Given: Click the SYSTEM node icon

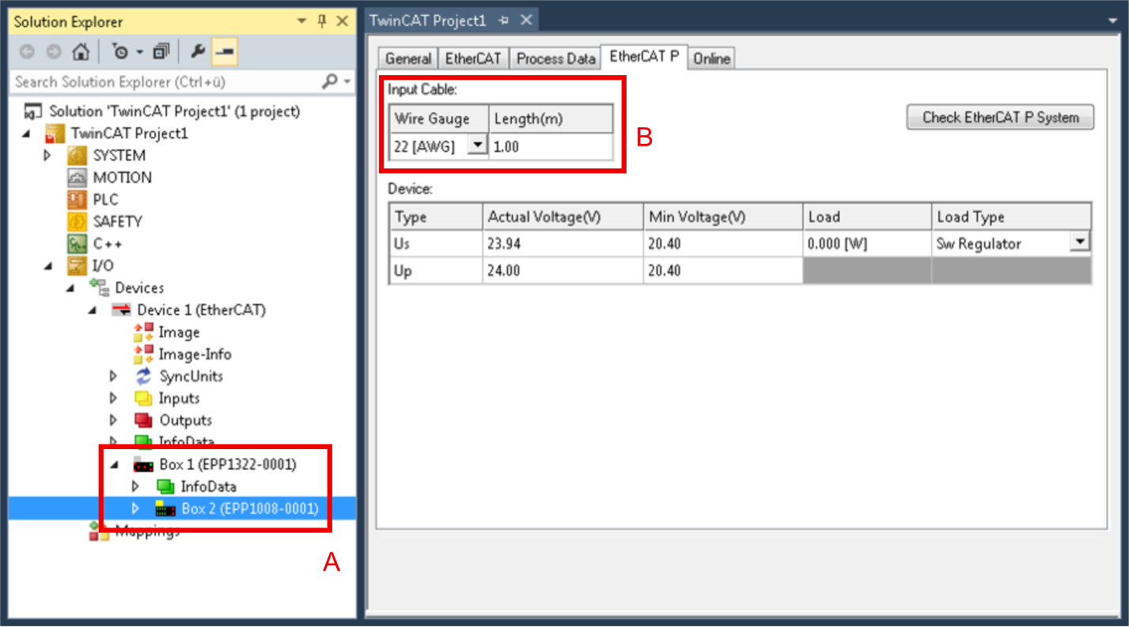Looking at the screenshot, I should pos(77,156).
